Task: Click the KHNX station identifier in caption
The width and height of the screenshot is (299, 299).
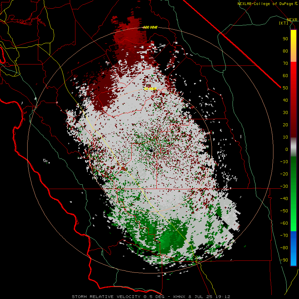Action: (180, 297)
